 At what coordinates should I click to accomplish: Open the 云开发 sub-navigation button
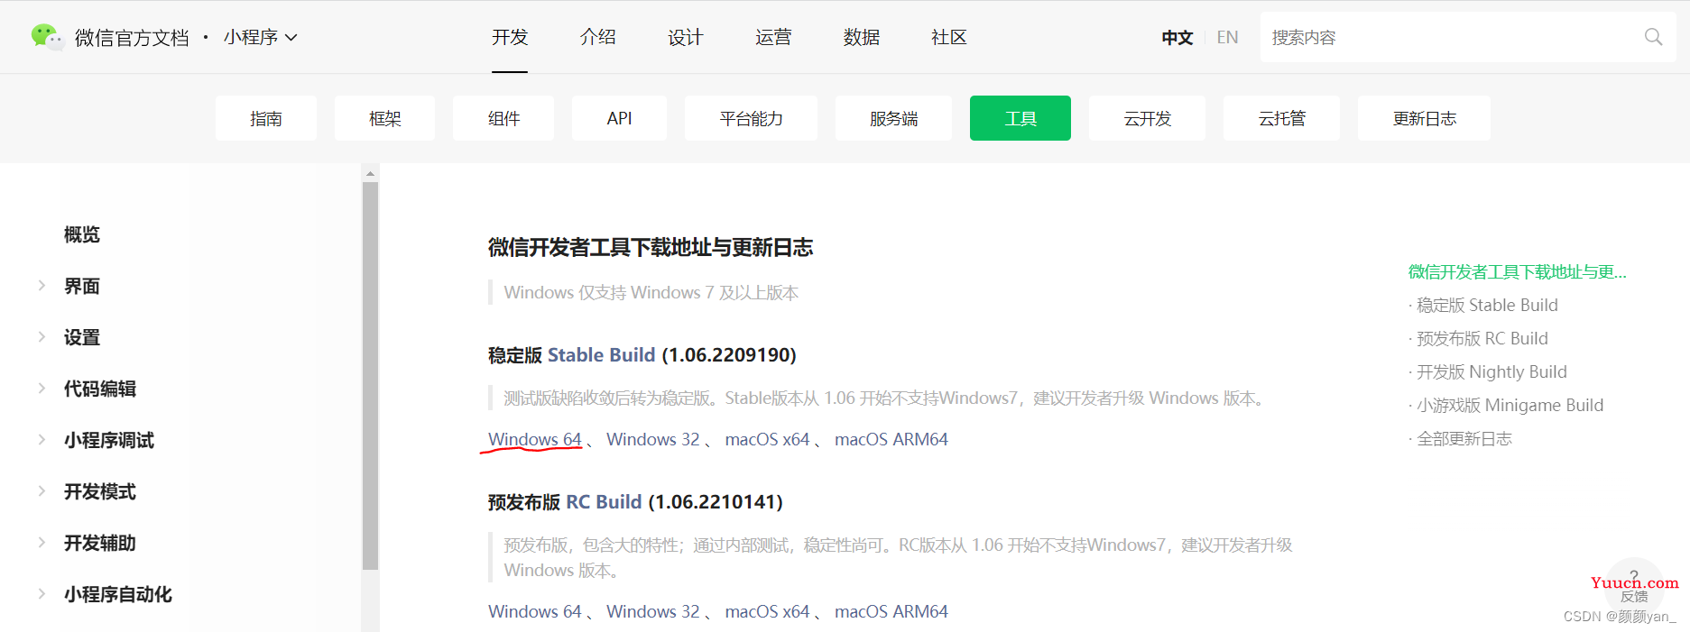pyautogui.click(x=1147, y=118)
